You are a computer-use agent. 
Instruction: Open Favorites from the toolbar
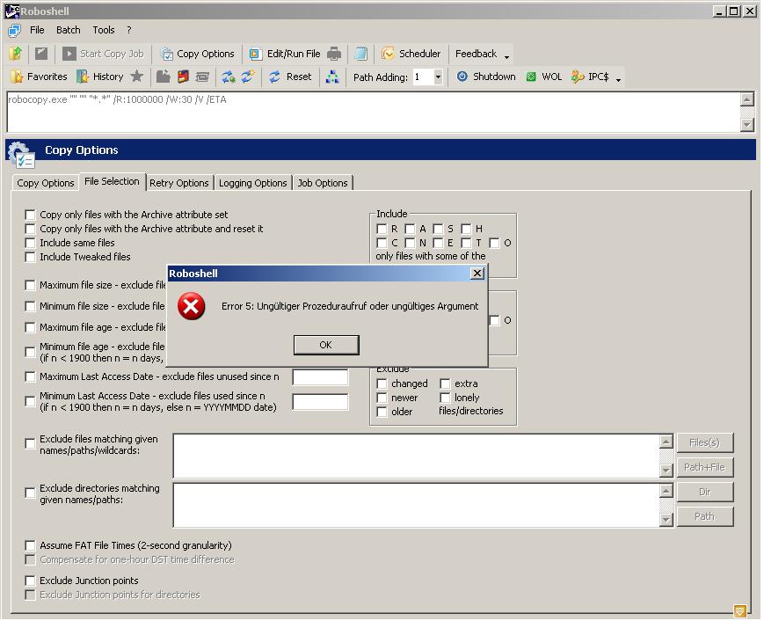pos(39,77)
